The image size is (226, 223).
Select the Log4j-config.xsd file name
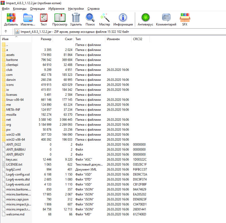pos(18,174)
